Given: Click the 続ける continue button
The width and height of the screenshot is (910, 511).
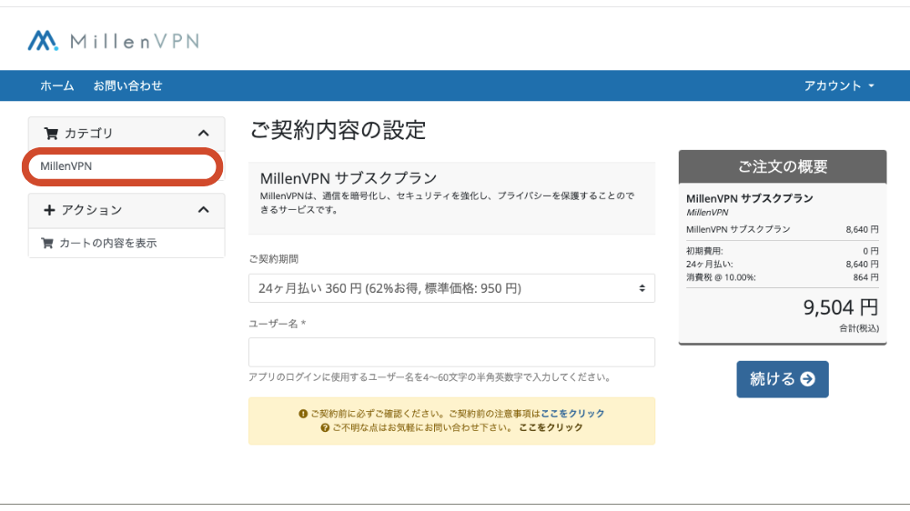Looking at the screenshot, I should [x=783, y=379].
